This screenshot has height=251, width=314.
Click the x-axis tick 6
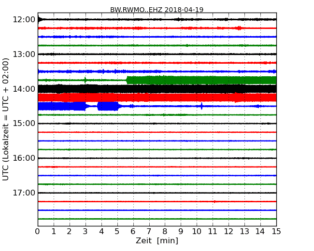133,232
